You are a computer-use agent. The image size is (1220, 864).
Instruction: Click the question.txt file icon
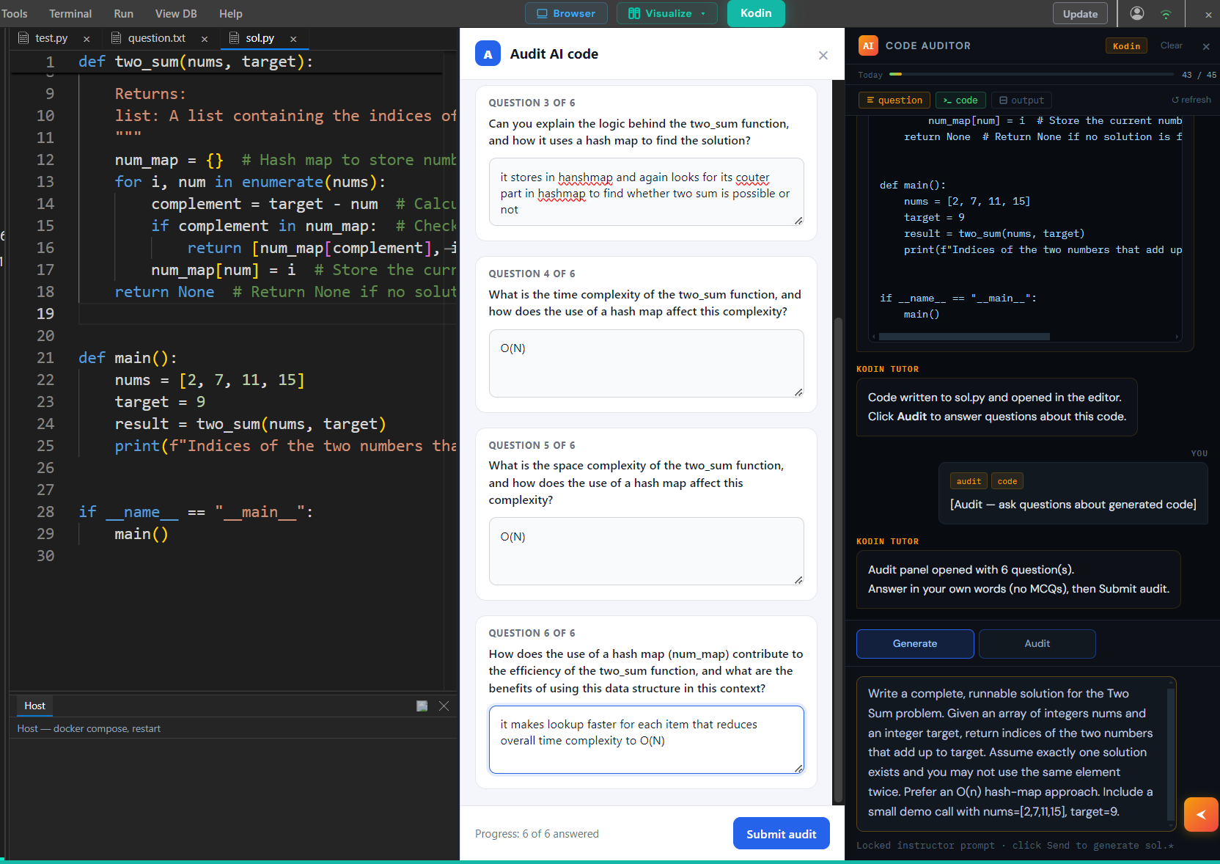pos(116,38)
